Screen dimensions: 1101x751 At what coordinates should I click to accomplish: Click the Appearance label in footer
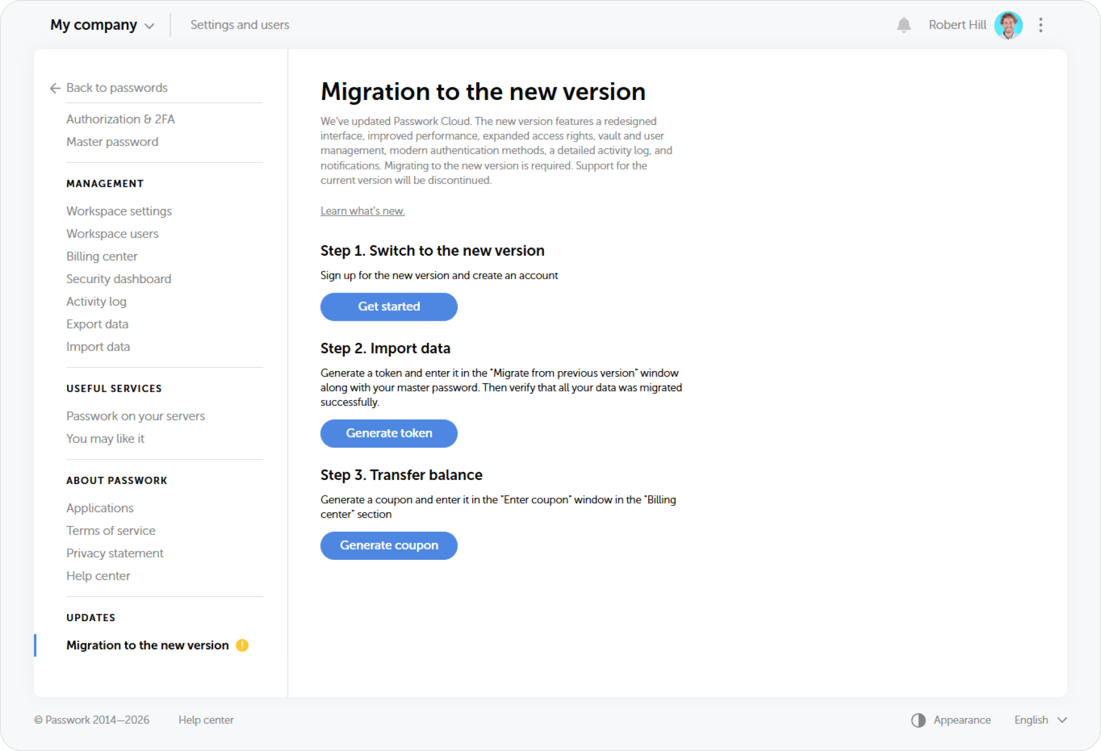click(x=962, y=720)
